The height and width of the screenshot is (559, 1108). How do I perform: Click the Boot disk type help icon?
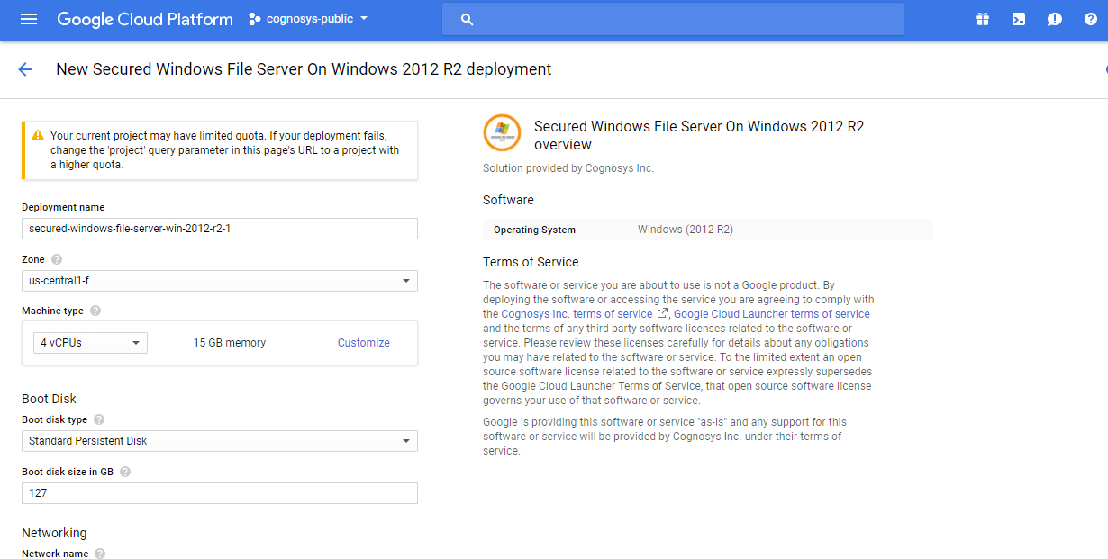click(99, 419)
